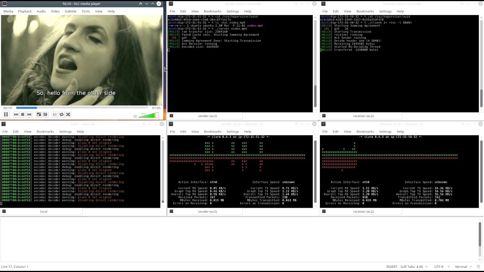Open Bookmarks menu in top sender Konsole
484x272 pixels.
click(x=213, y=11)
